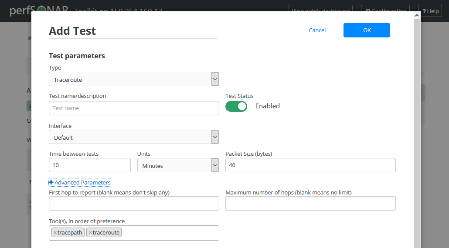Click the Add Test title text
449x248 pixels.
72,31
